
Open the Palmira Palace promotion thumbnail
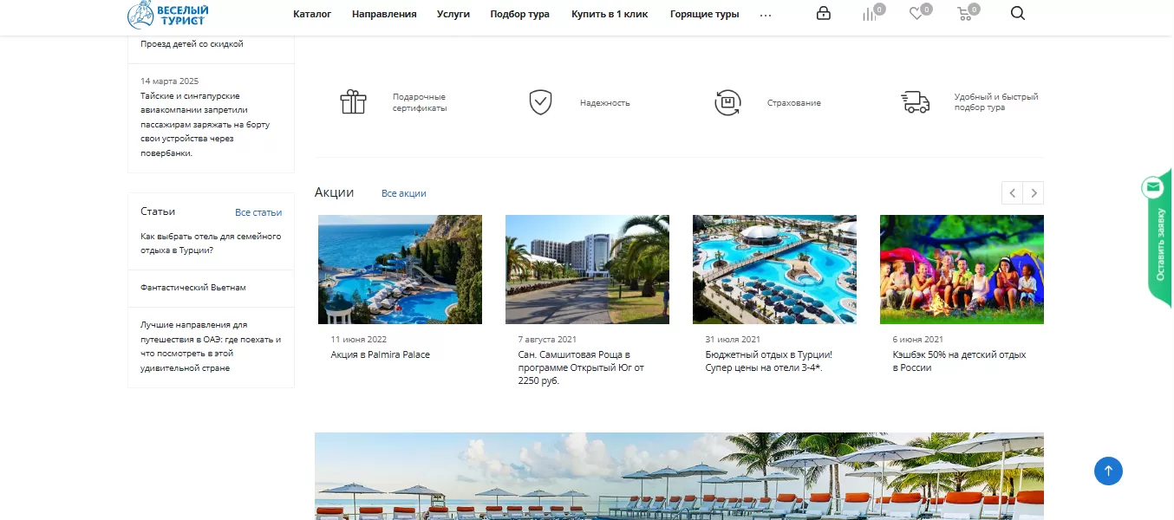tap(400, 270)
